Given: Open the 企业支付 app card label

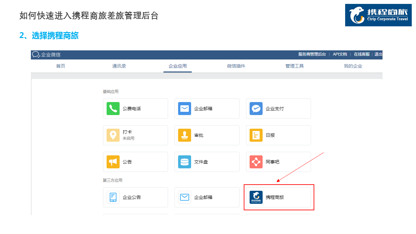Looking at the screenshot, I should coord(275,109).
